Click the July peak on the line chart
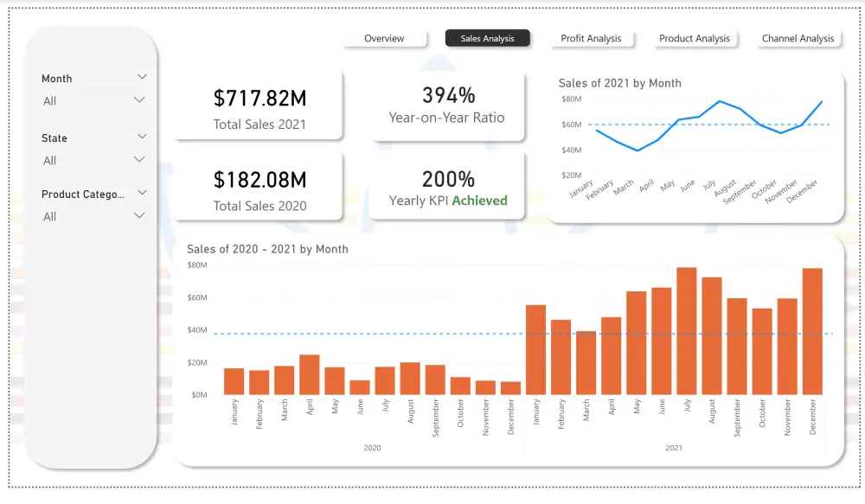865x504 pixels. tap(720, 101)
